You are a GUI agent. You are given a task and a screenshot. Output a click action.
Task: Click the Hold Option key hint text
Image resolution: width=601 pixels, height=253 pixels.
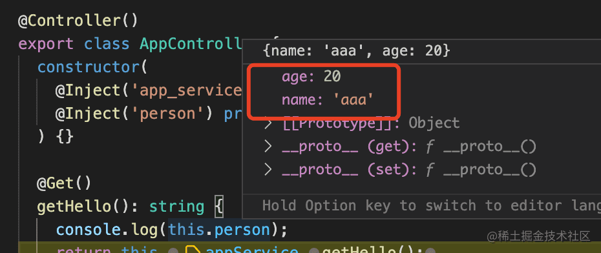(432, 206)
